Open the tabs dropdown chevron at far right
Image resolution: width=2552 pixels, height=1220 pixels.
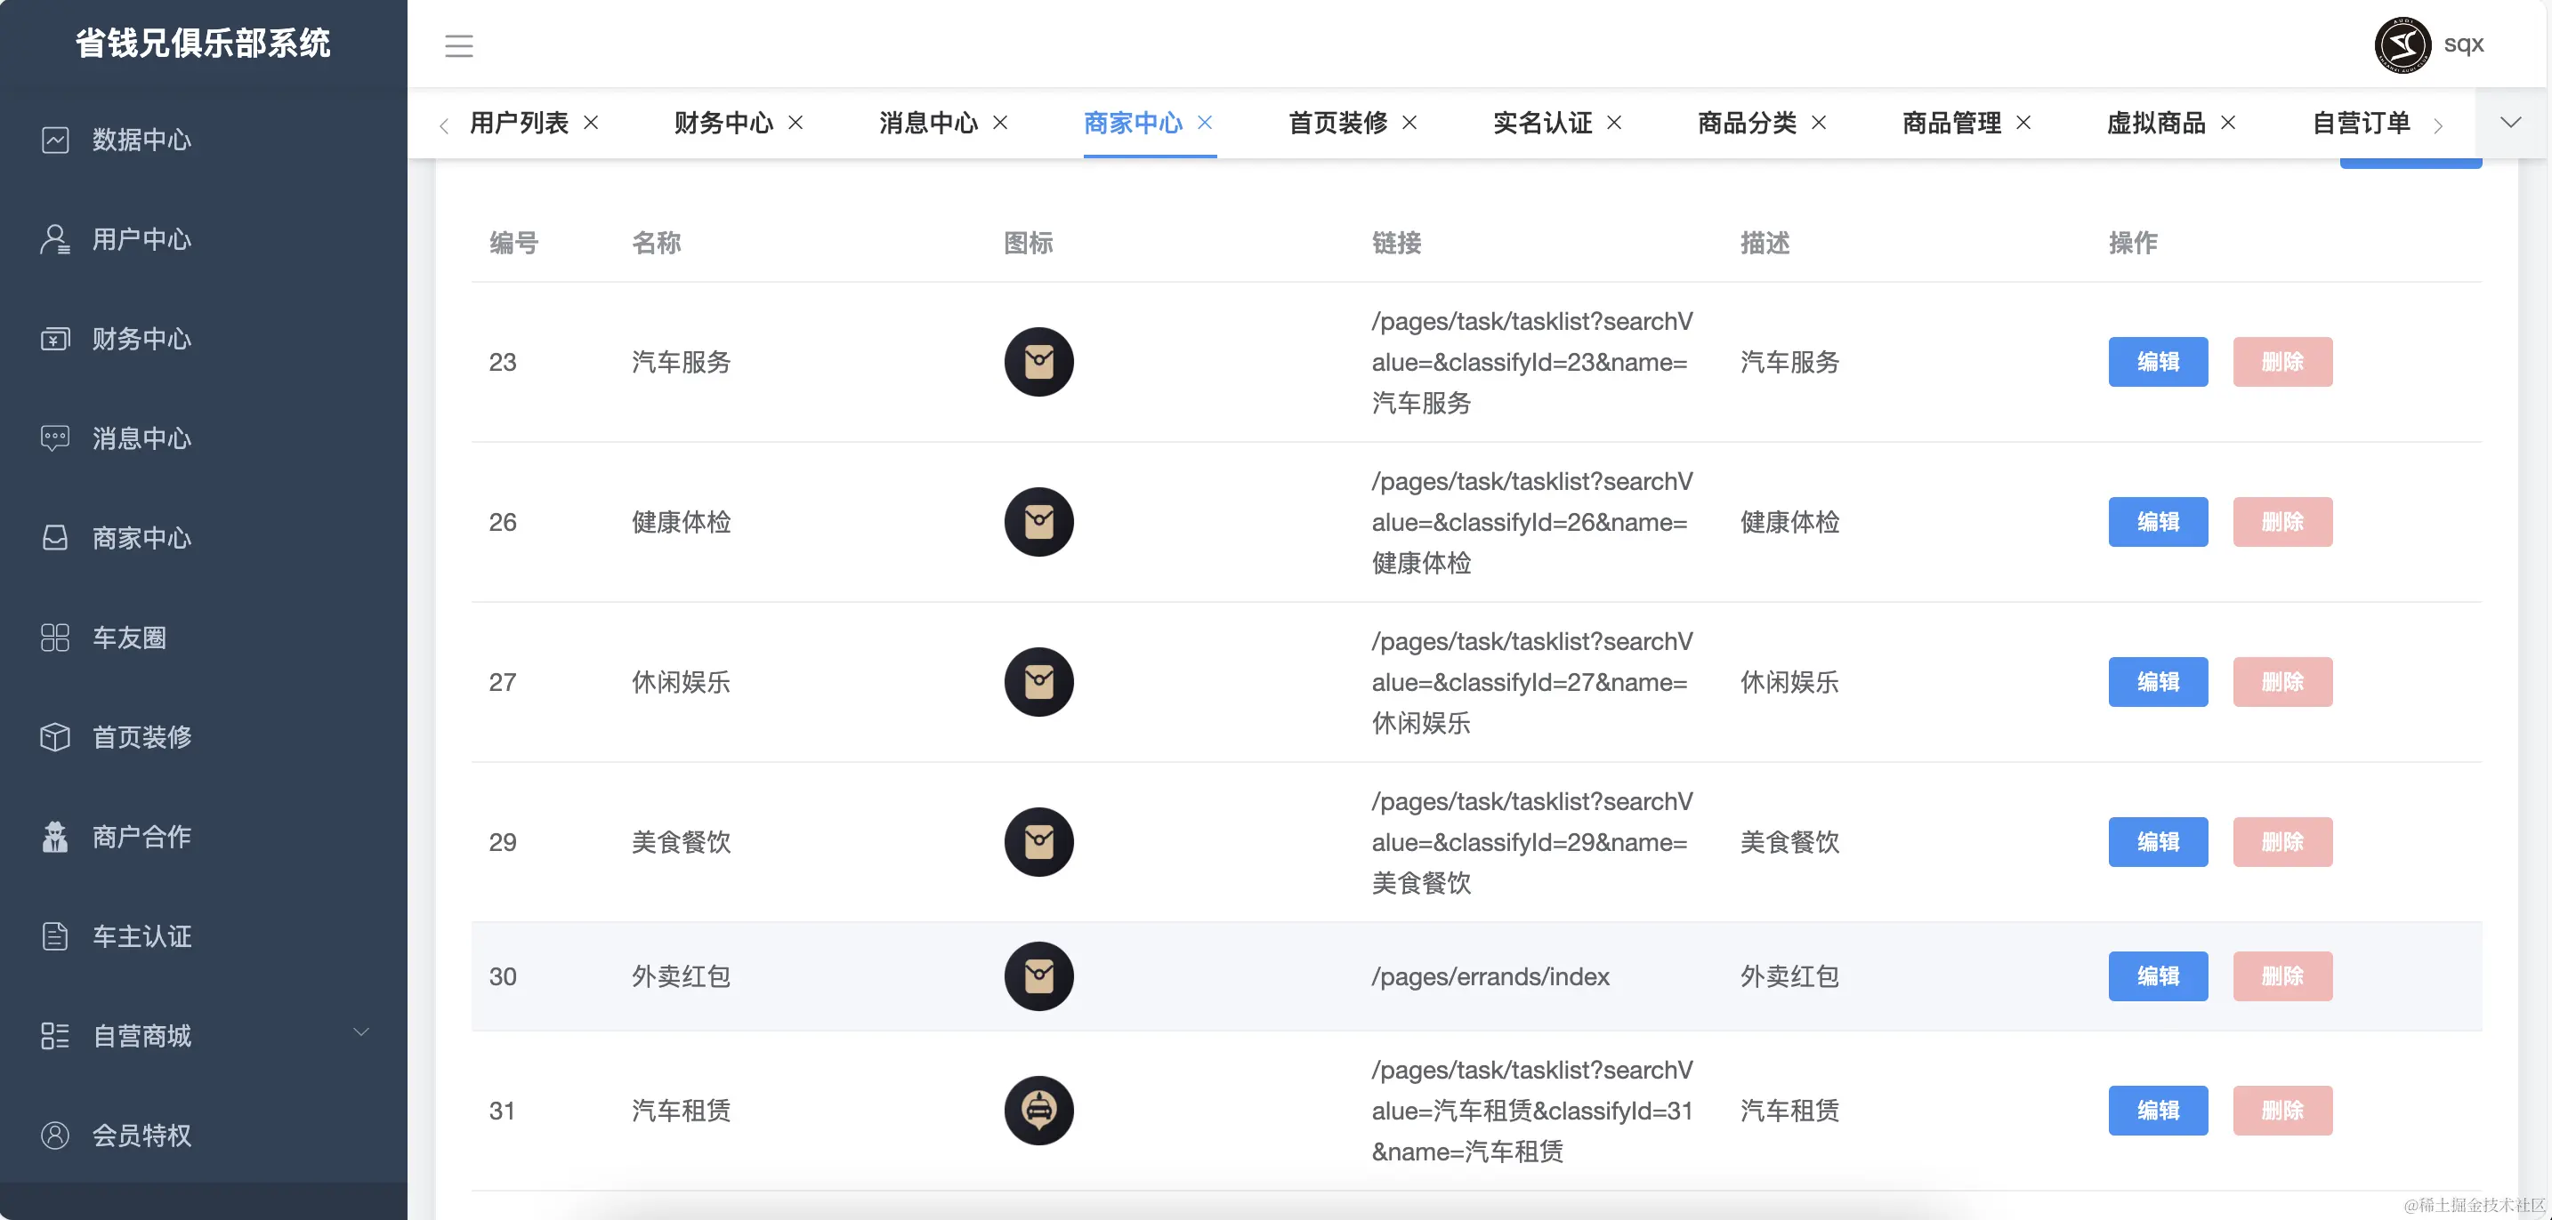coord(2509,123)
